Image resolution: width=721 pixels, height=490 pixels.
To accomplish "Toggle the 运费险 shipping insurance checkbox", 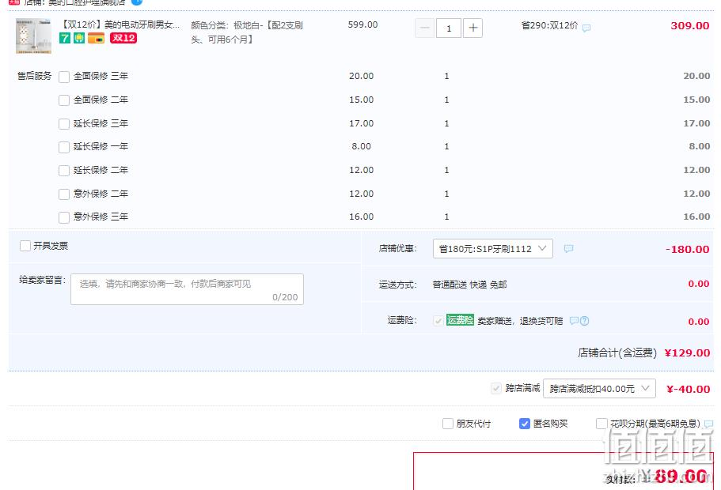I will click(438, 321).
